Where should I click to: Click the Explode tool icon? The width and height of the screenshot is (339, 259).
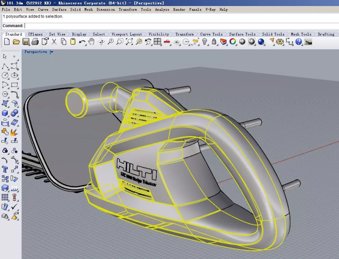pos(15,132)
